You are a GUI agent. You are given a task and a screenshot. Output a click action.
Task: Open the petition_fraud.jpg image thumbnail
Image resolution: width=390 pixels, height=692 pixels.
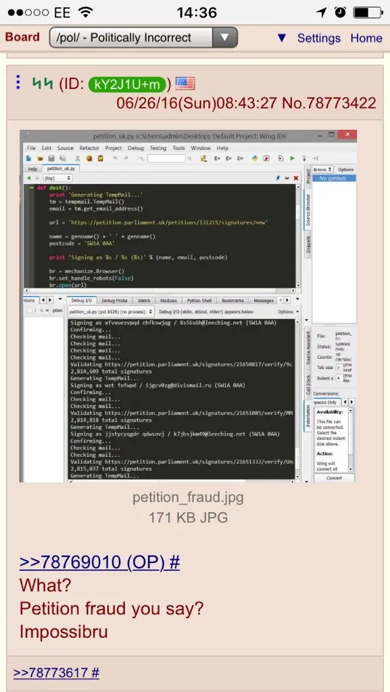pos(189,306)
